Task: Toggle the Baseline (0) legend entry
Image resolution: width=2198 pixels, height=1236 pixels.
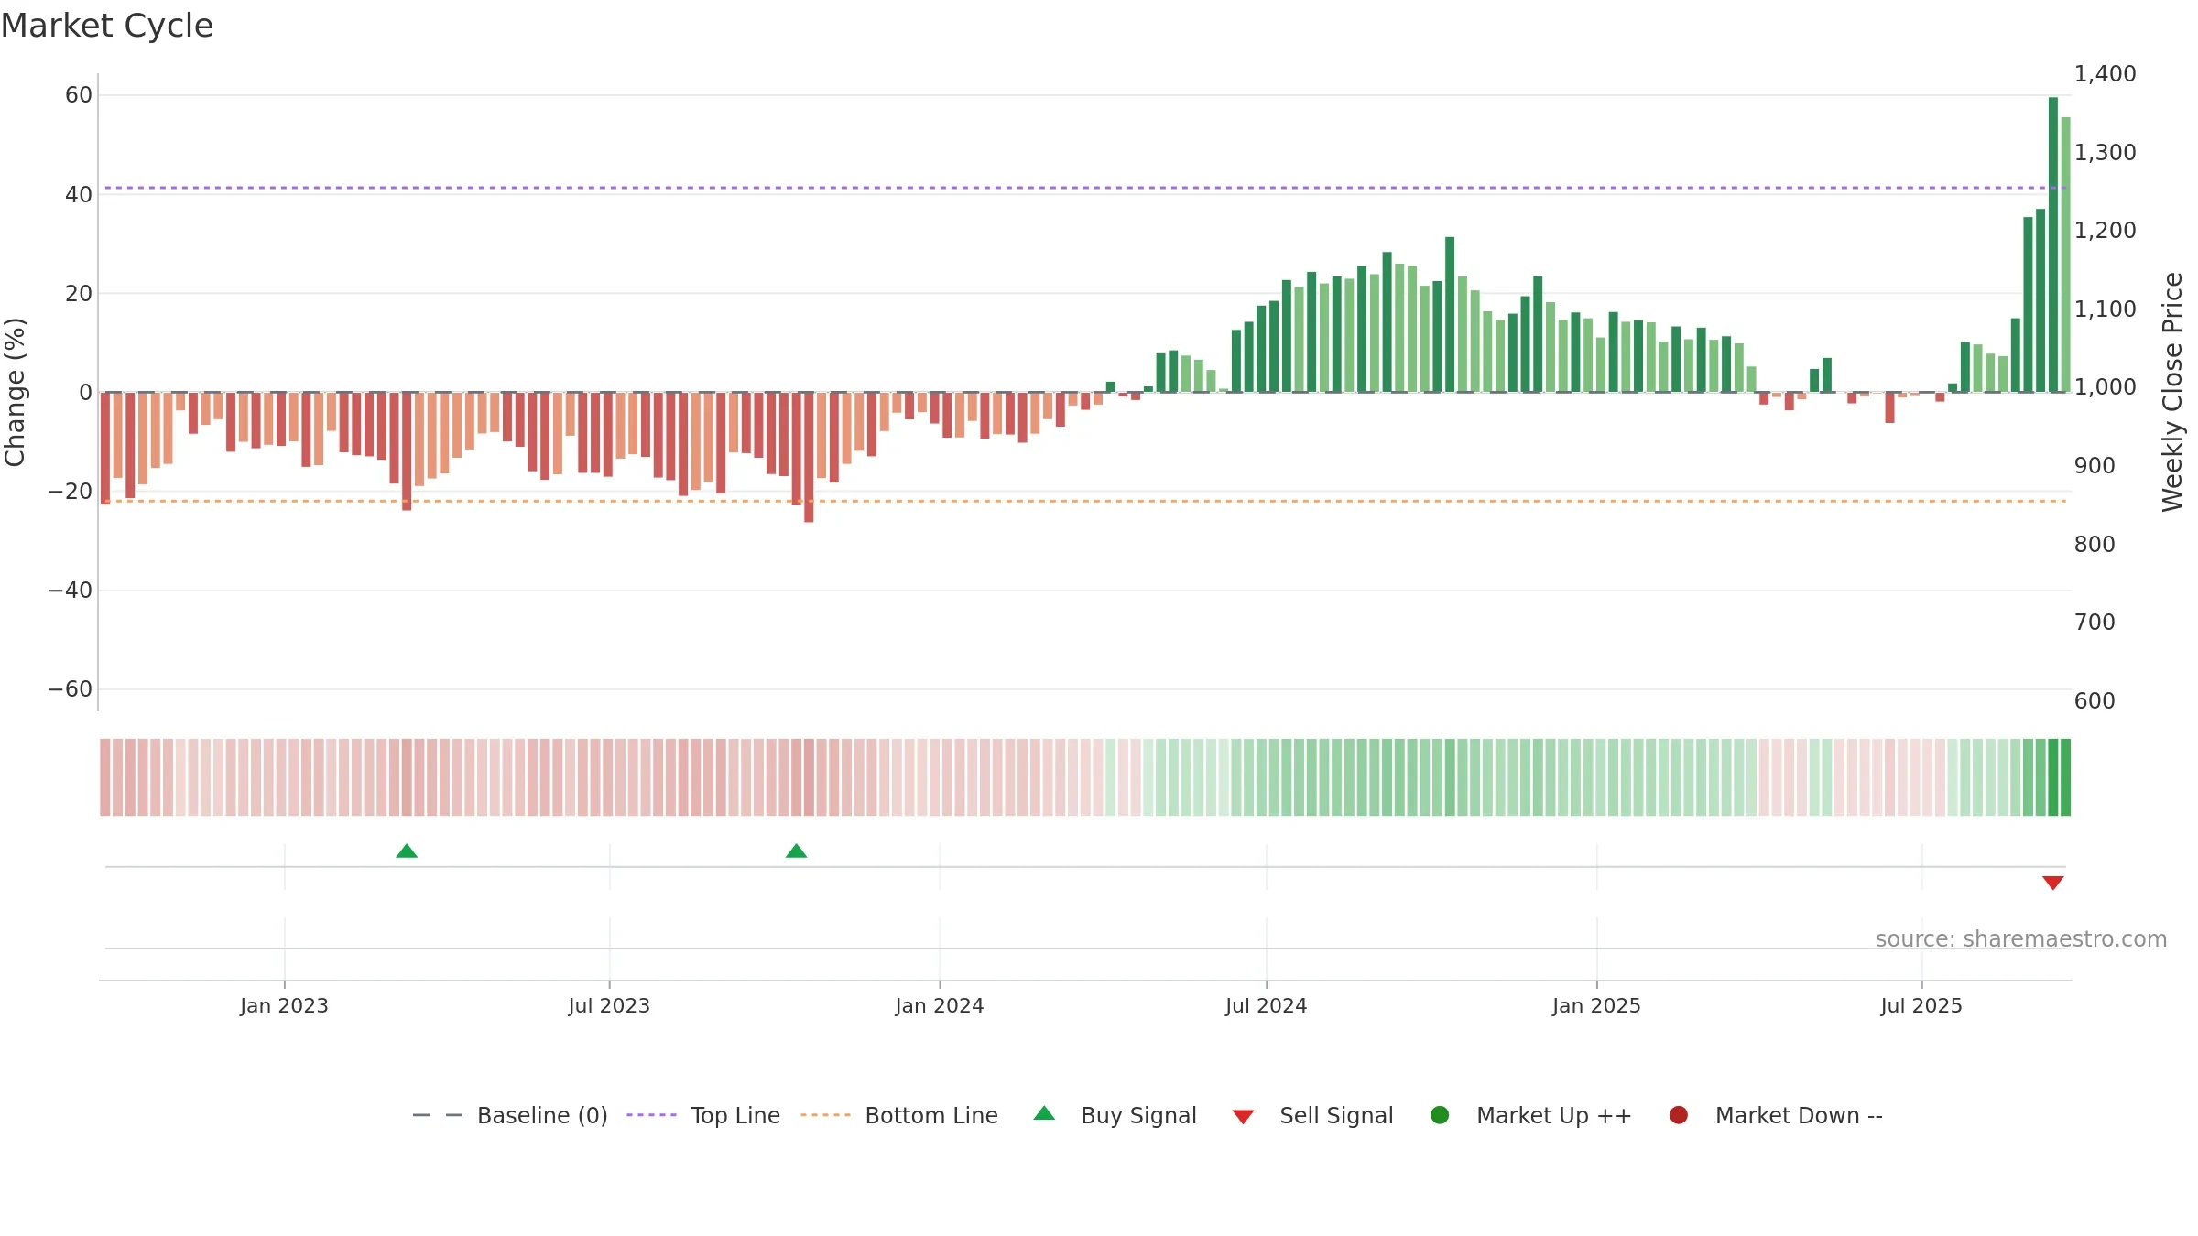Action: point(510,1115)
